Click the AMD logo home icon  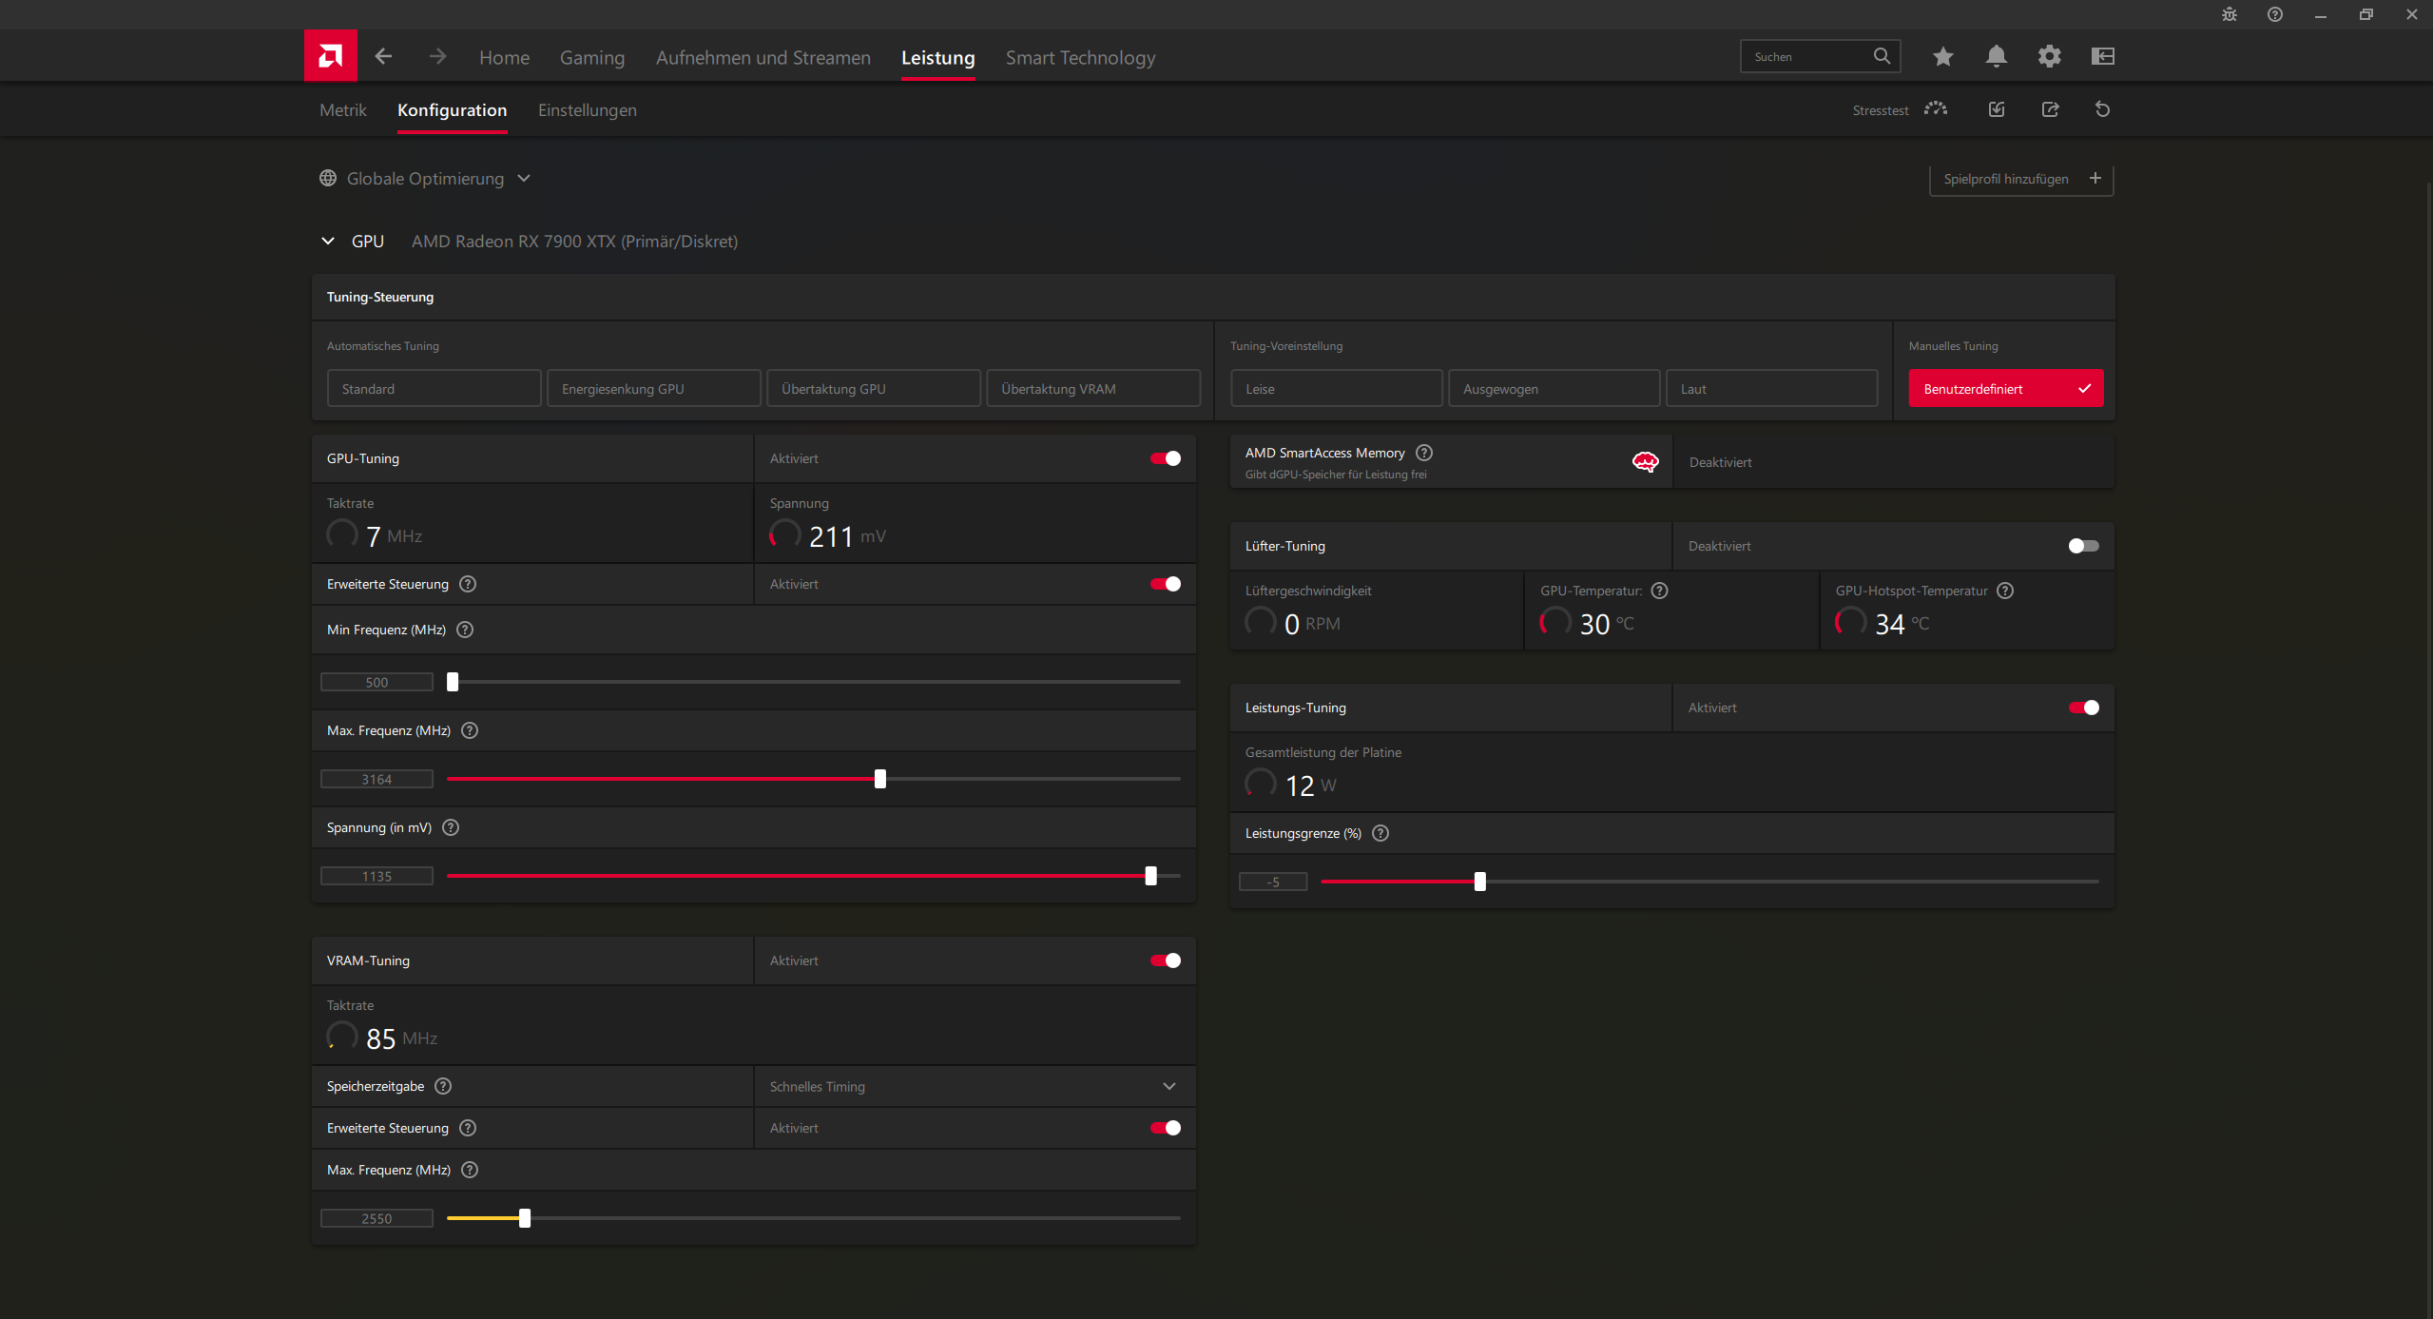click(x=330, y=56)
